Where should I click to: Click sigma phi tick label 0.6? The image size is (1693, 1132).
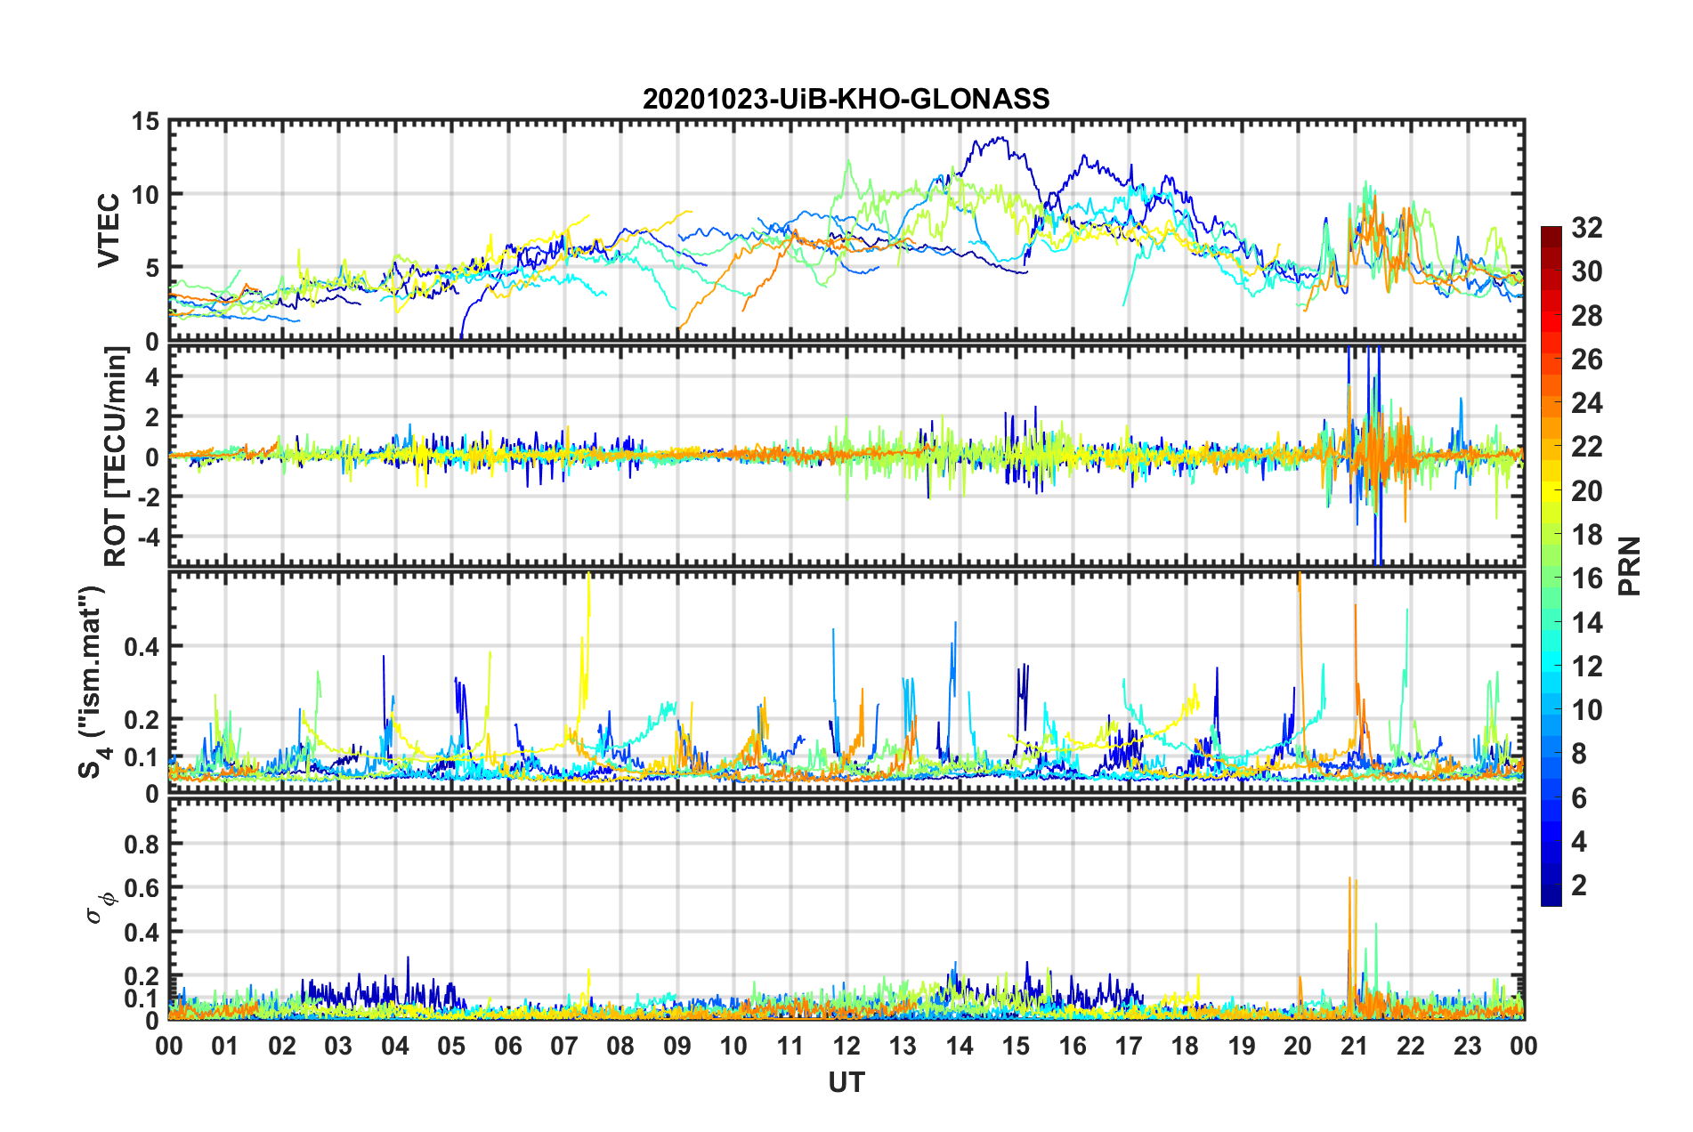point(142,888)
